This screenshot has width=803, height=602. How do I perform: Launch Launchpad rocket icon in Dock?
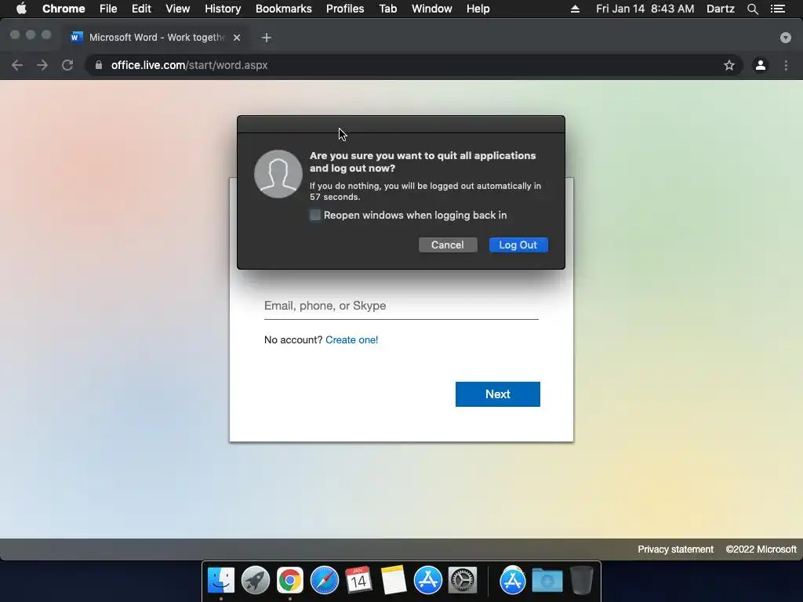(x=256, y=581)
